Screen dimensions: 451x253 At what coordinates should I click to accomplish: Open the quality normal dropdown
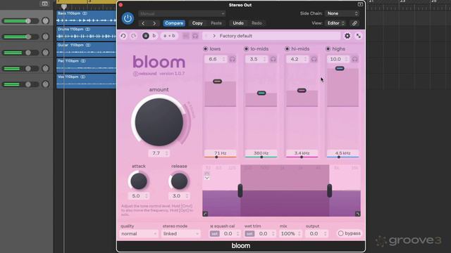(x=139, y=234)
